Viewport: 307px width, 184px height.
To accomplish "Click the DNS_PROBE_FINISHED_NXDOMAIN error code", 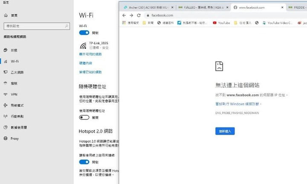I will point(237,113).
